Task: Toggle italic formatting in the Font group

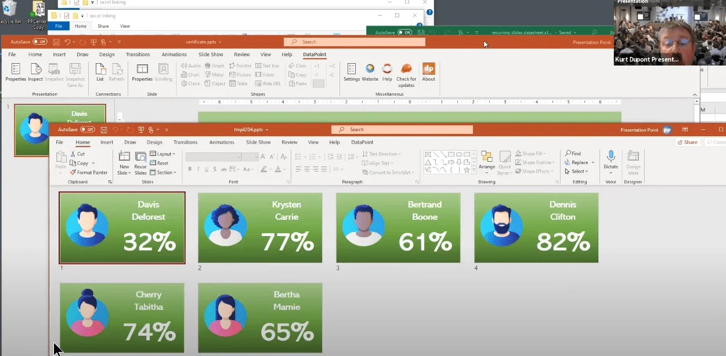Action: tap(198, 168)
